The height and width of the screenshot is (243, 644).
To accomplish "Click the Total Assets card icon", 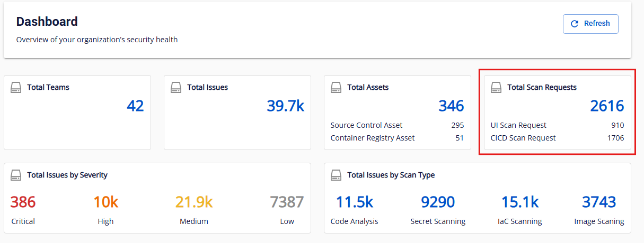I will coord(336,87).
